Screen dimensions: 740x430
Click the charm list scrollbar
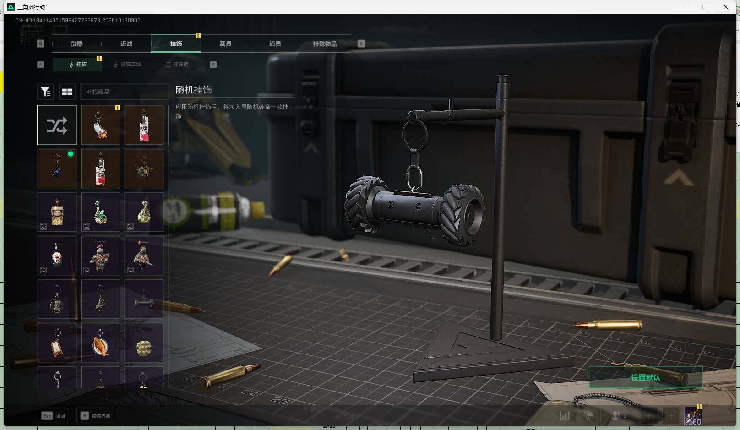[169, 125]
